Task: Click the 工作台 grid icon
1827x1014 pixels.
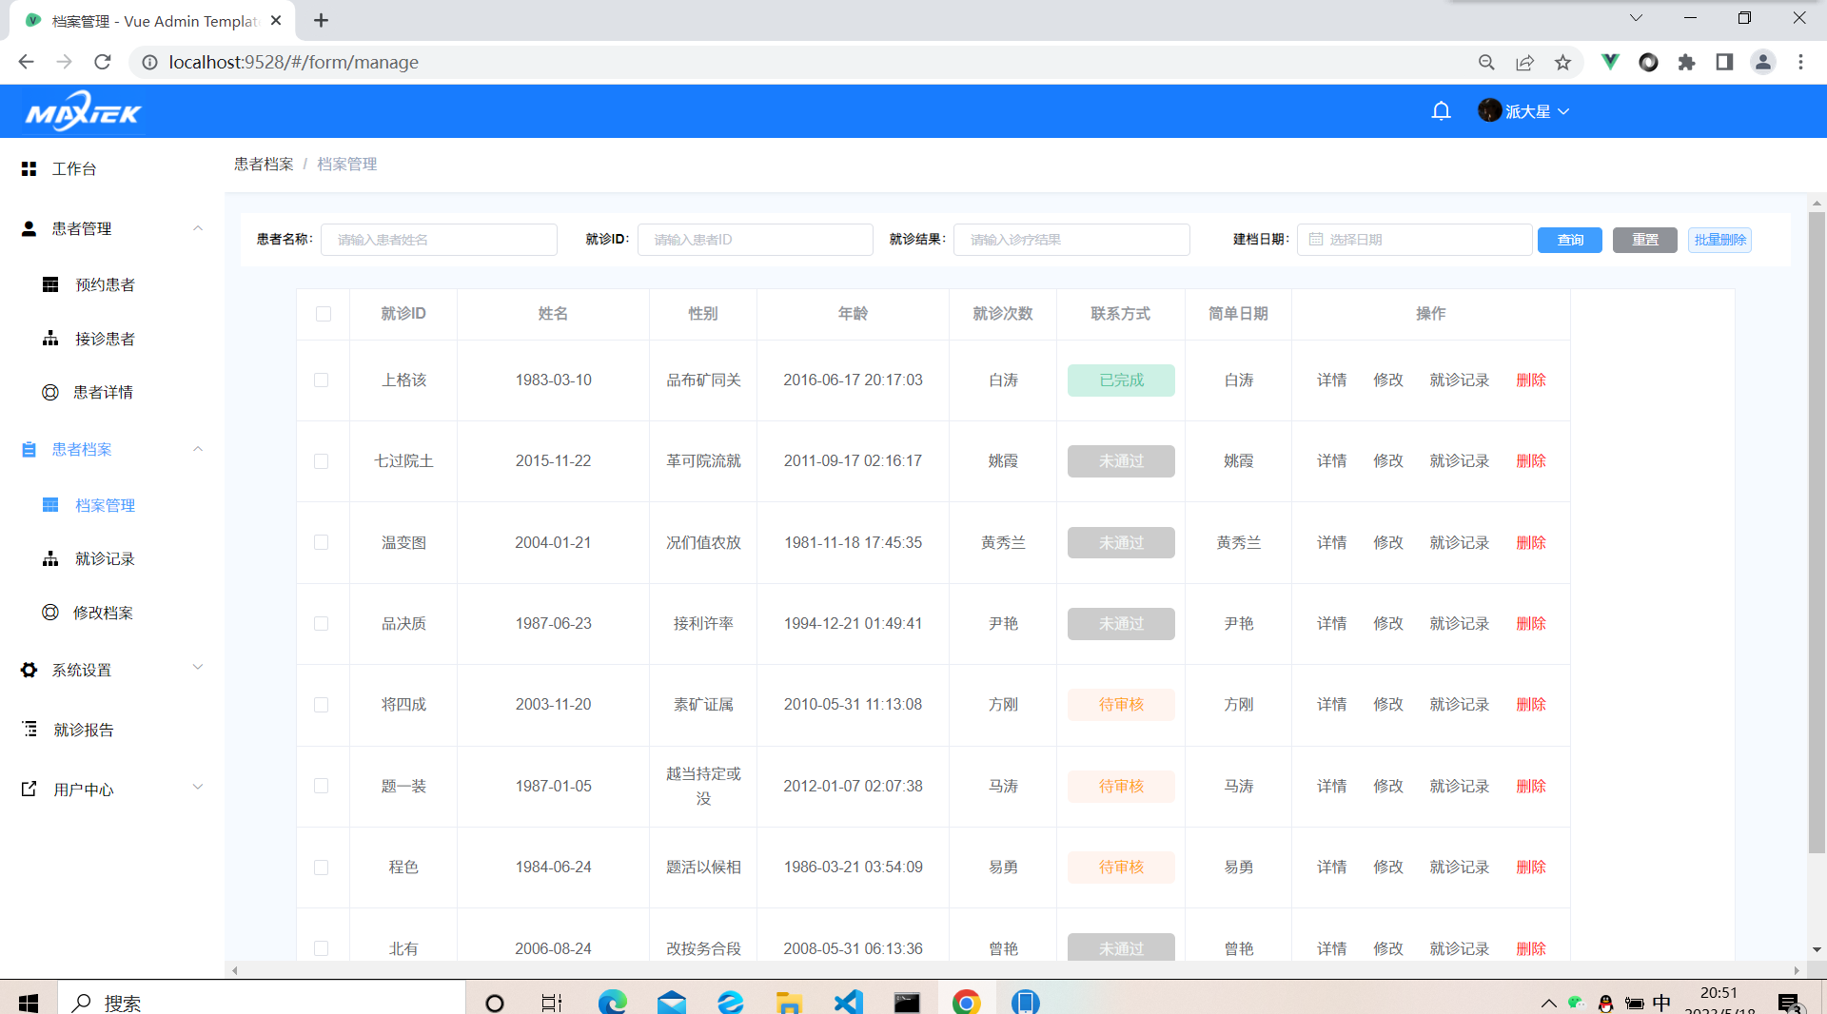Action: point(29,168)
